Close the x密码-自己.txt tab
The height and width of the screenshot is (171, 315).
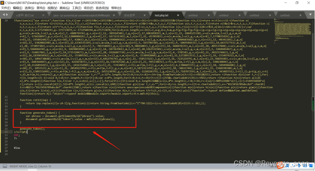[x=43, y=15]
